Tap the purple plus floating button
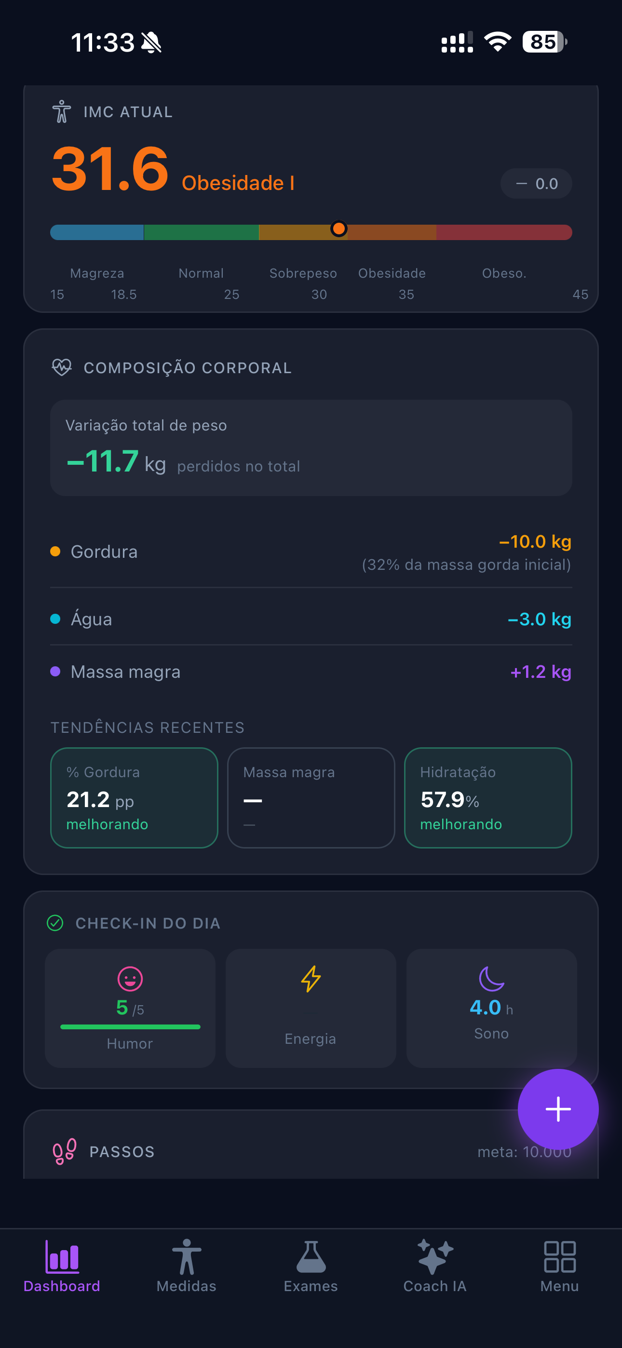622x1348 pixels. pyautogui.click(x=557, y=1109)
